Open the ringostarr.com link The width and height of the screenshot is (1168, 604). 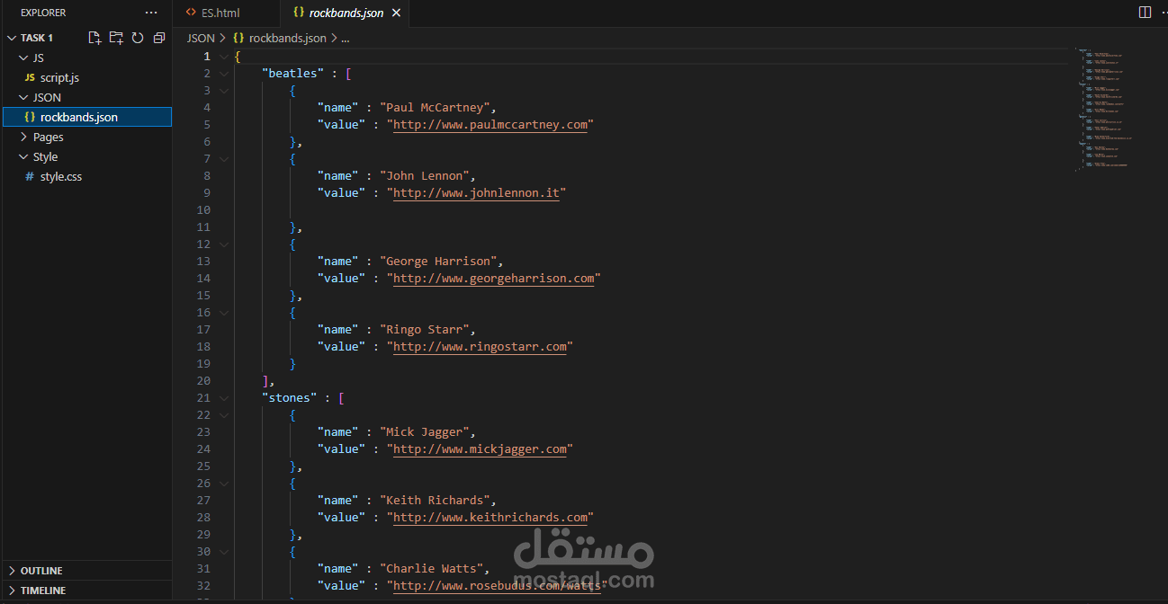480,347
